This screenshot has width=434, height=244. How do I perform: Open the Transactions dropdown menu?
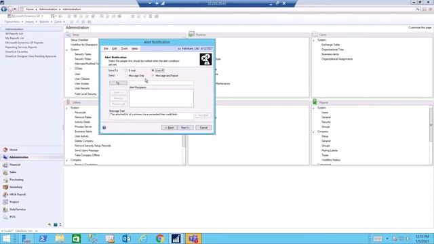pyautogui.click(x=14, y=22)
